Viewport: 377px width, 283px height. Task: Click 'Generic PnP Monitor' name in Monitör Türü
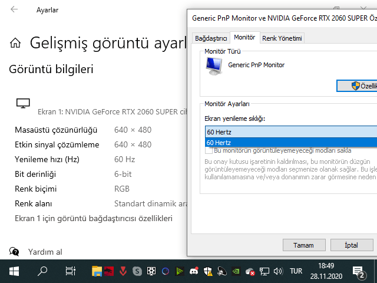(x=256, y=65)
